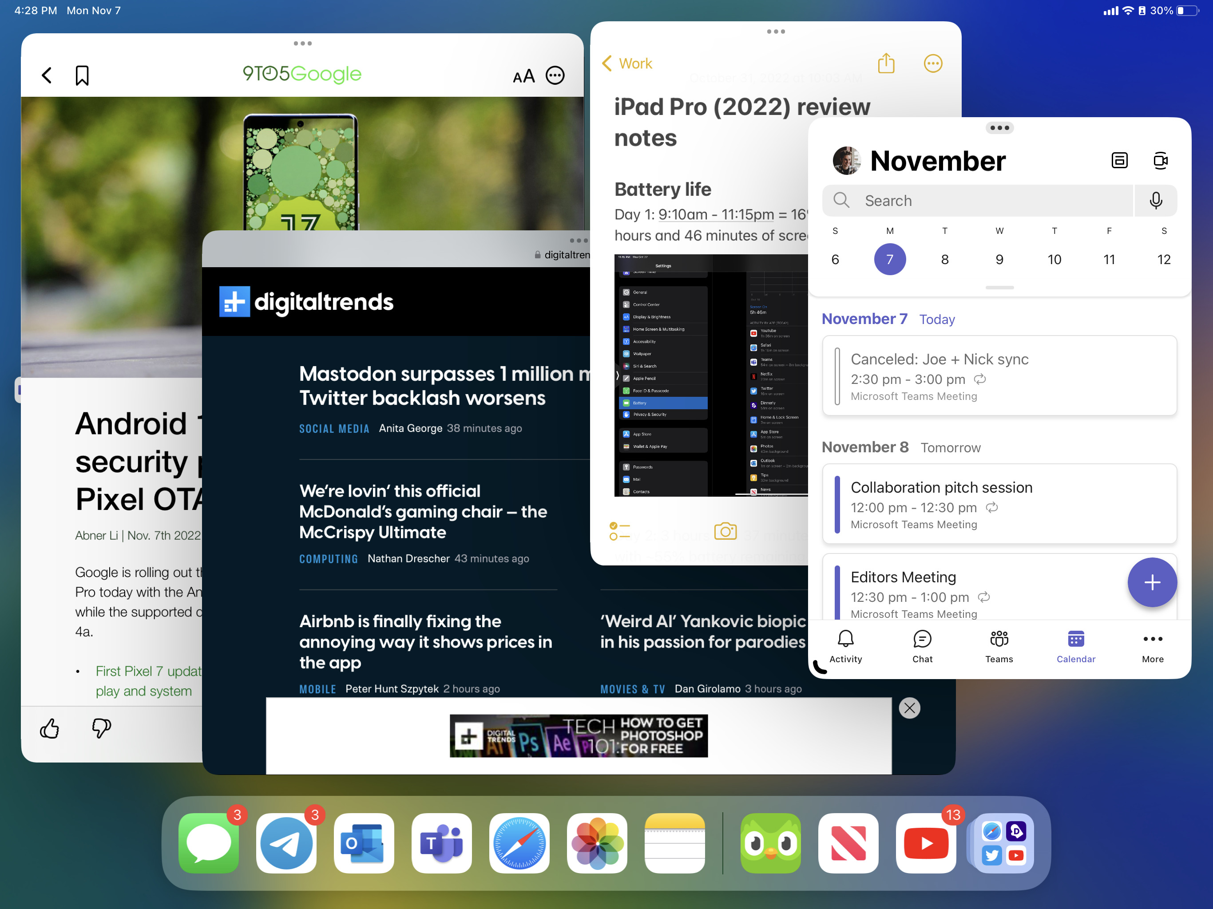Open the share button in Notes
The height and width of the screenshot is (909, 1213).
coord(885,64)
